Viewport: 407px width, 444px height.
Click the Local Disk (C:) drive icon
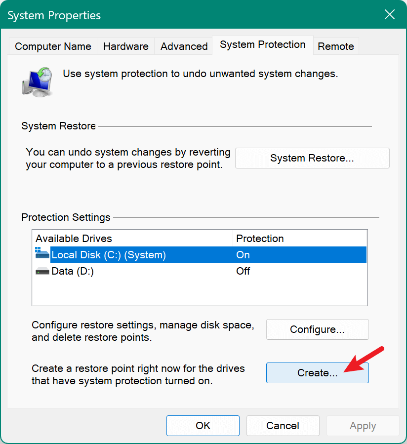[x=42, y=254]
